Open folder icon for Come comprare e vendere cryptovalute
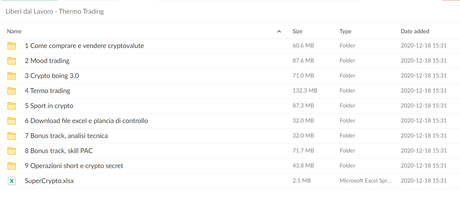The width and height of the screenshot is (460, 197). coord(12,46)
